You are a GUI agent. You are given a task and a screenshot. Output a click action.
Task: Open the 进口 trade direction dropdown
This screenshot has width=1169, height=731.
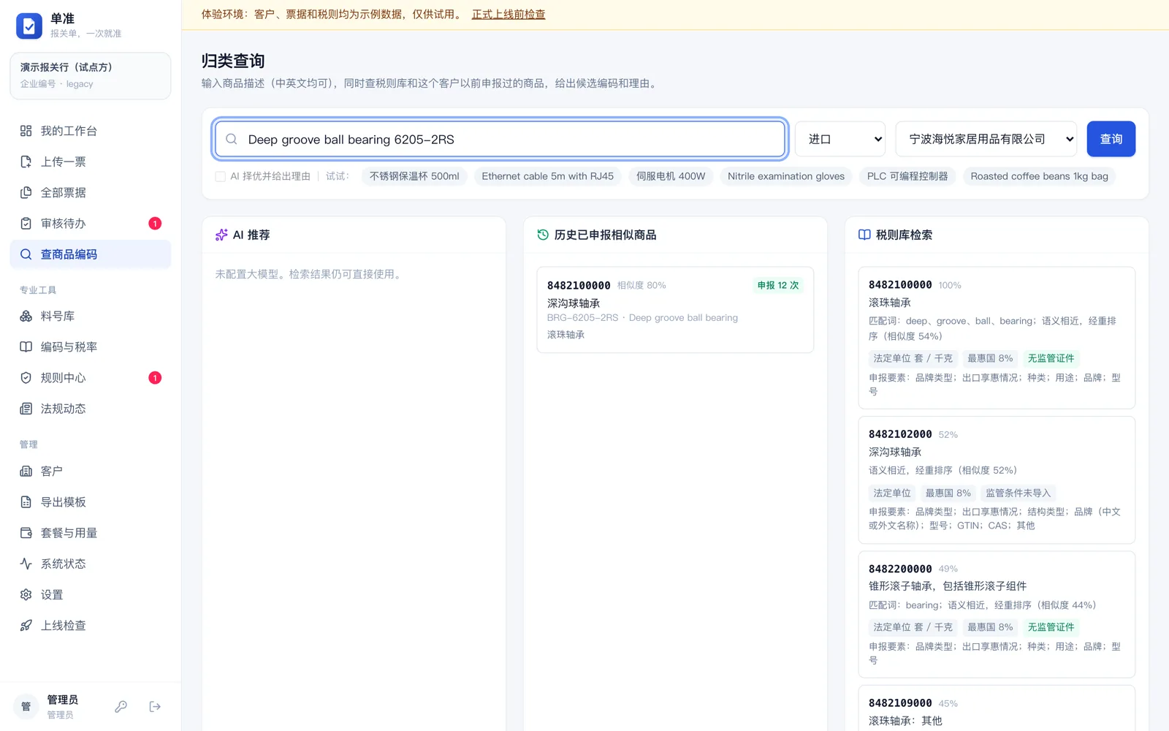tap(840, 139)
